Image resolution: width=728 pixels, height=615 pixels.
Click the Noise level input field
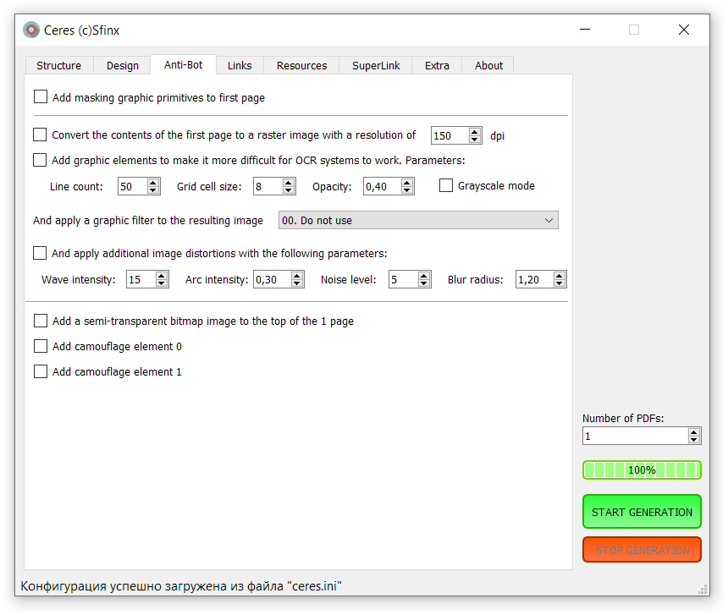(404, 279)
